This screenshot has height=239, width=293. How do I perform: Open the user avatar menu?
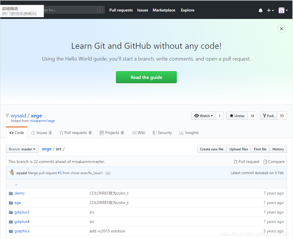click(x=283, y=10)
